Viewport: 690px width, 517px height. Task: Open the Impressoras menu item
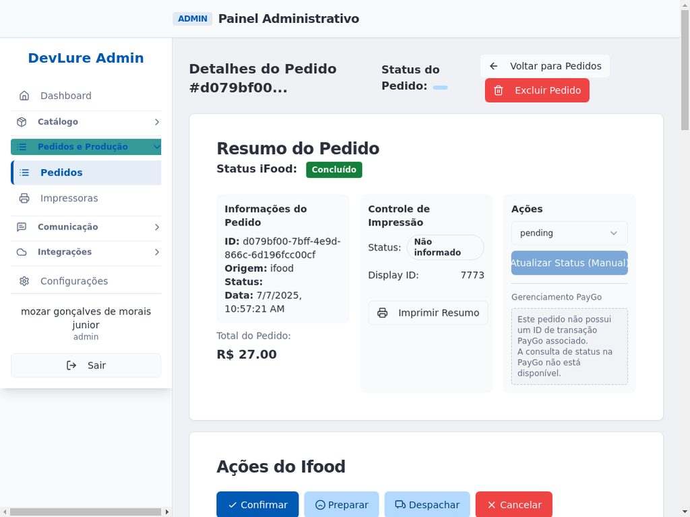coord(69,199)
